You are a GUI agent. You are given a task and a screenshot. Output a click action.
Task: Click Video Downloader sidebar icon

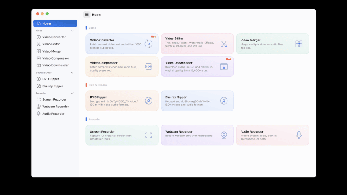coord(39,65)
